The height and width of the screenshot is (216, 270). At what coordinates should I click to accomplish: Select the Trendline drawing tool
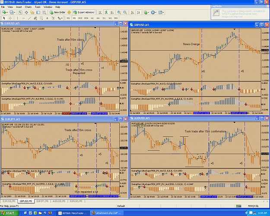29,18
